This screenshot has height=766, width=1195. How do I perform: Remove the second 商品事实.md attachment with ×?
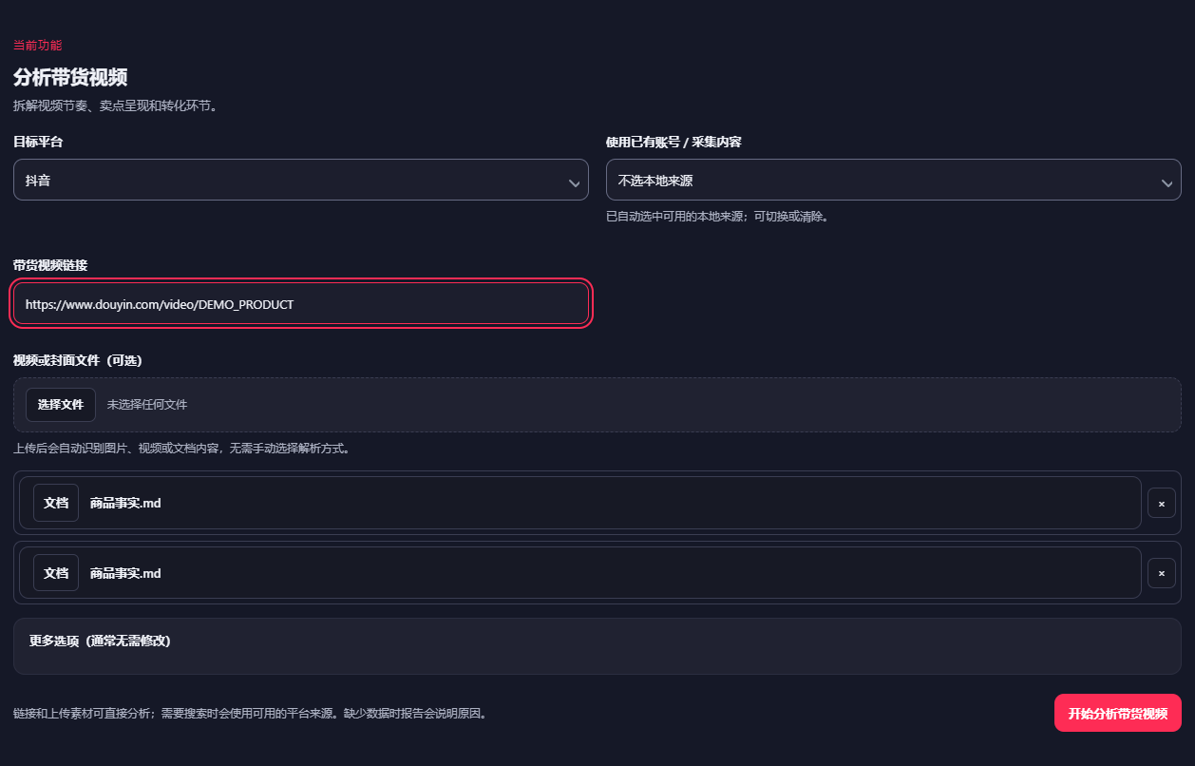click(1162, 573)
